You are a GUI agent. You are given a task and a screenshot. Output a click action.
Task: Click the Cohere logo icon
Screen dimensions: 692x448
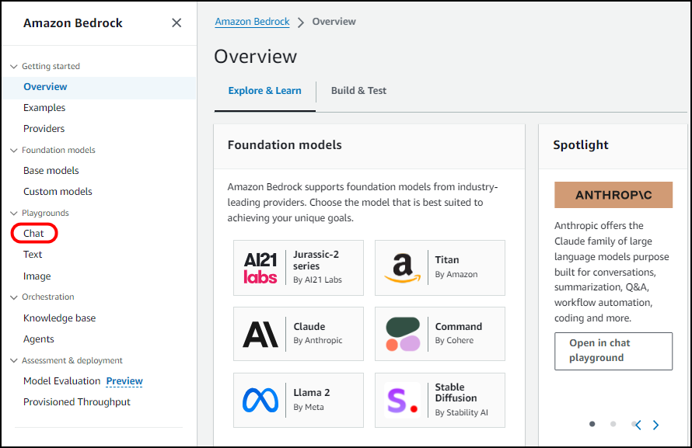click(403, 335)
